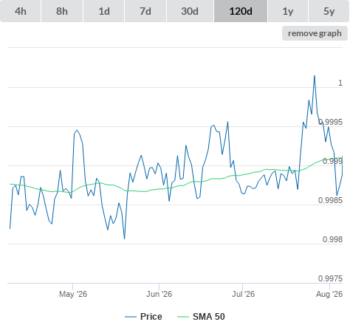
Task: Switch to the 8h time range
Action: pos(62,11)
